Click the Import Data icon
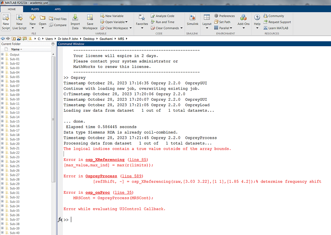This screenshot has width=331, height=235. click(75, 20)
